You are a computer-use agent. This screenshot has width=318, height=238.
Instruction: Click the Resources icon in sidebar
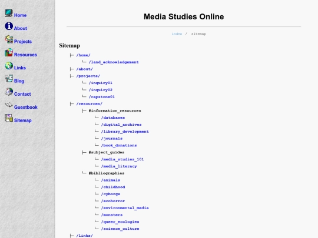9,52
